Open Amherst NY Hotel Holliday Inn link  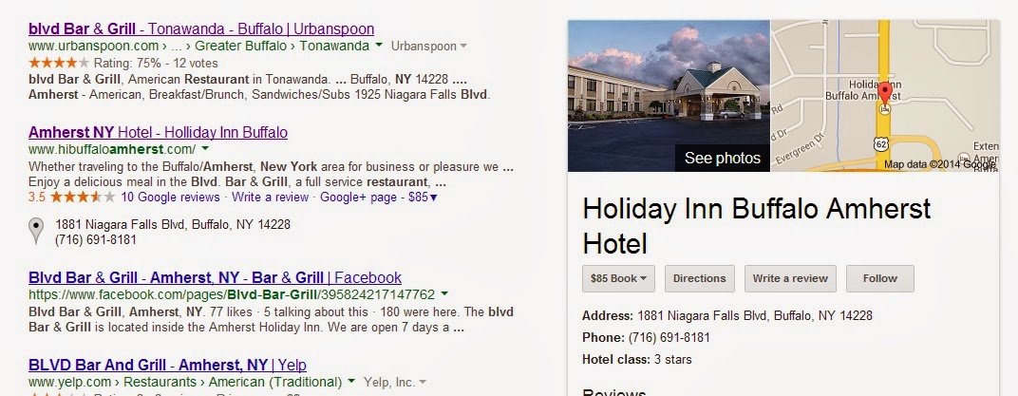tap(158, 132)
